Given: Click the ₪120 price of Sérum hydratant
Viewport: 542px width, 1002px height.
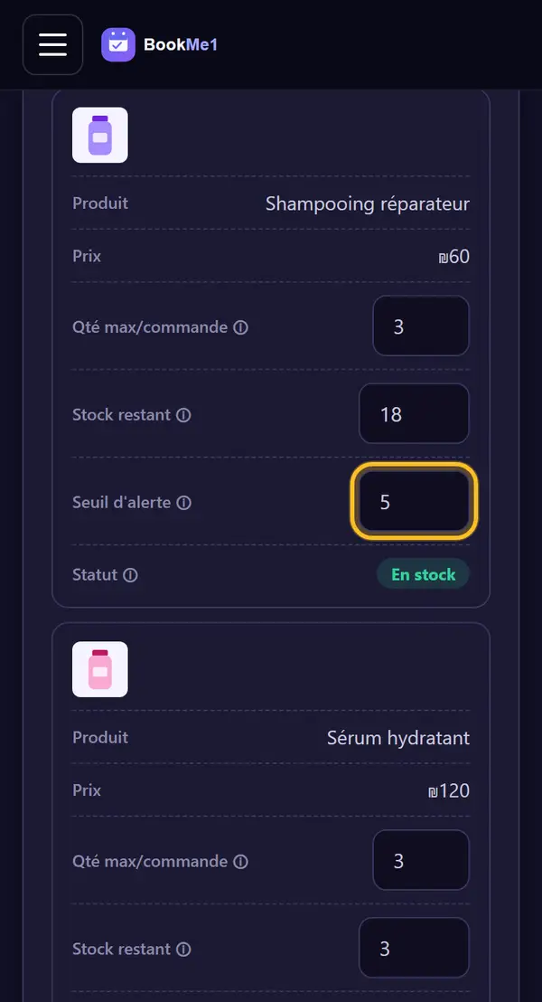Looking at the screenshot, I should point(449,791).
